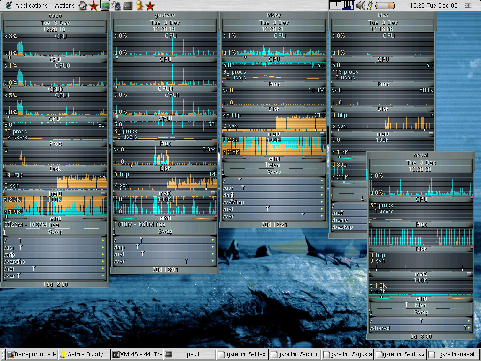The height and width of the screenshot is (361, 481).
Task: Click the 12:20 Tue Dec 03 clock
Action: [x=434, y=6]
